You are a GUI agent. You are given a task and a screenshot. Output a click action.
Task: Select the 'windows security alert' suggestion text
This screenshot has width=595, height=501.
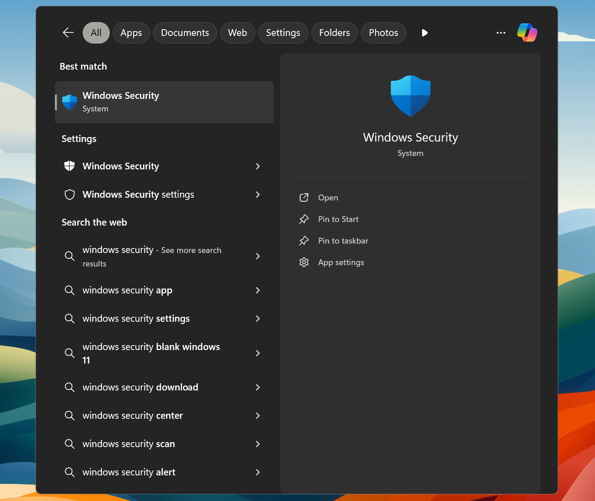pos(129,472)
